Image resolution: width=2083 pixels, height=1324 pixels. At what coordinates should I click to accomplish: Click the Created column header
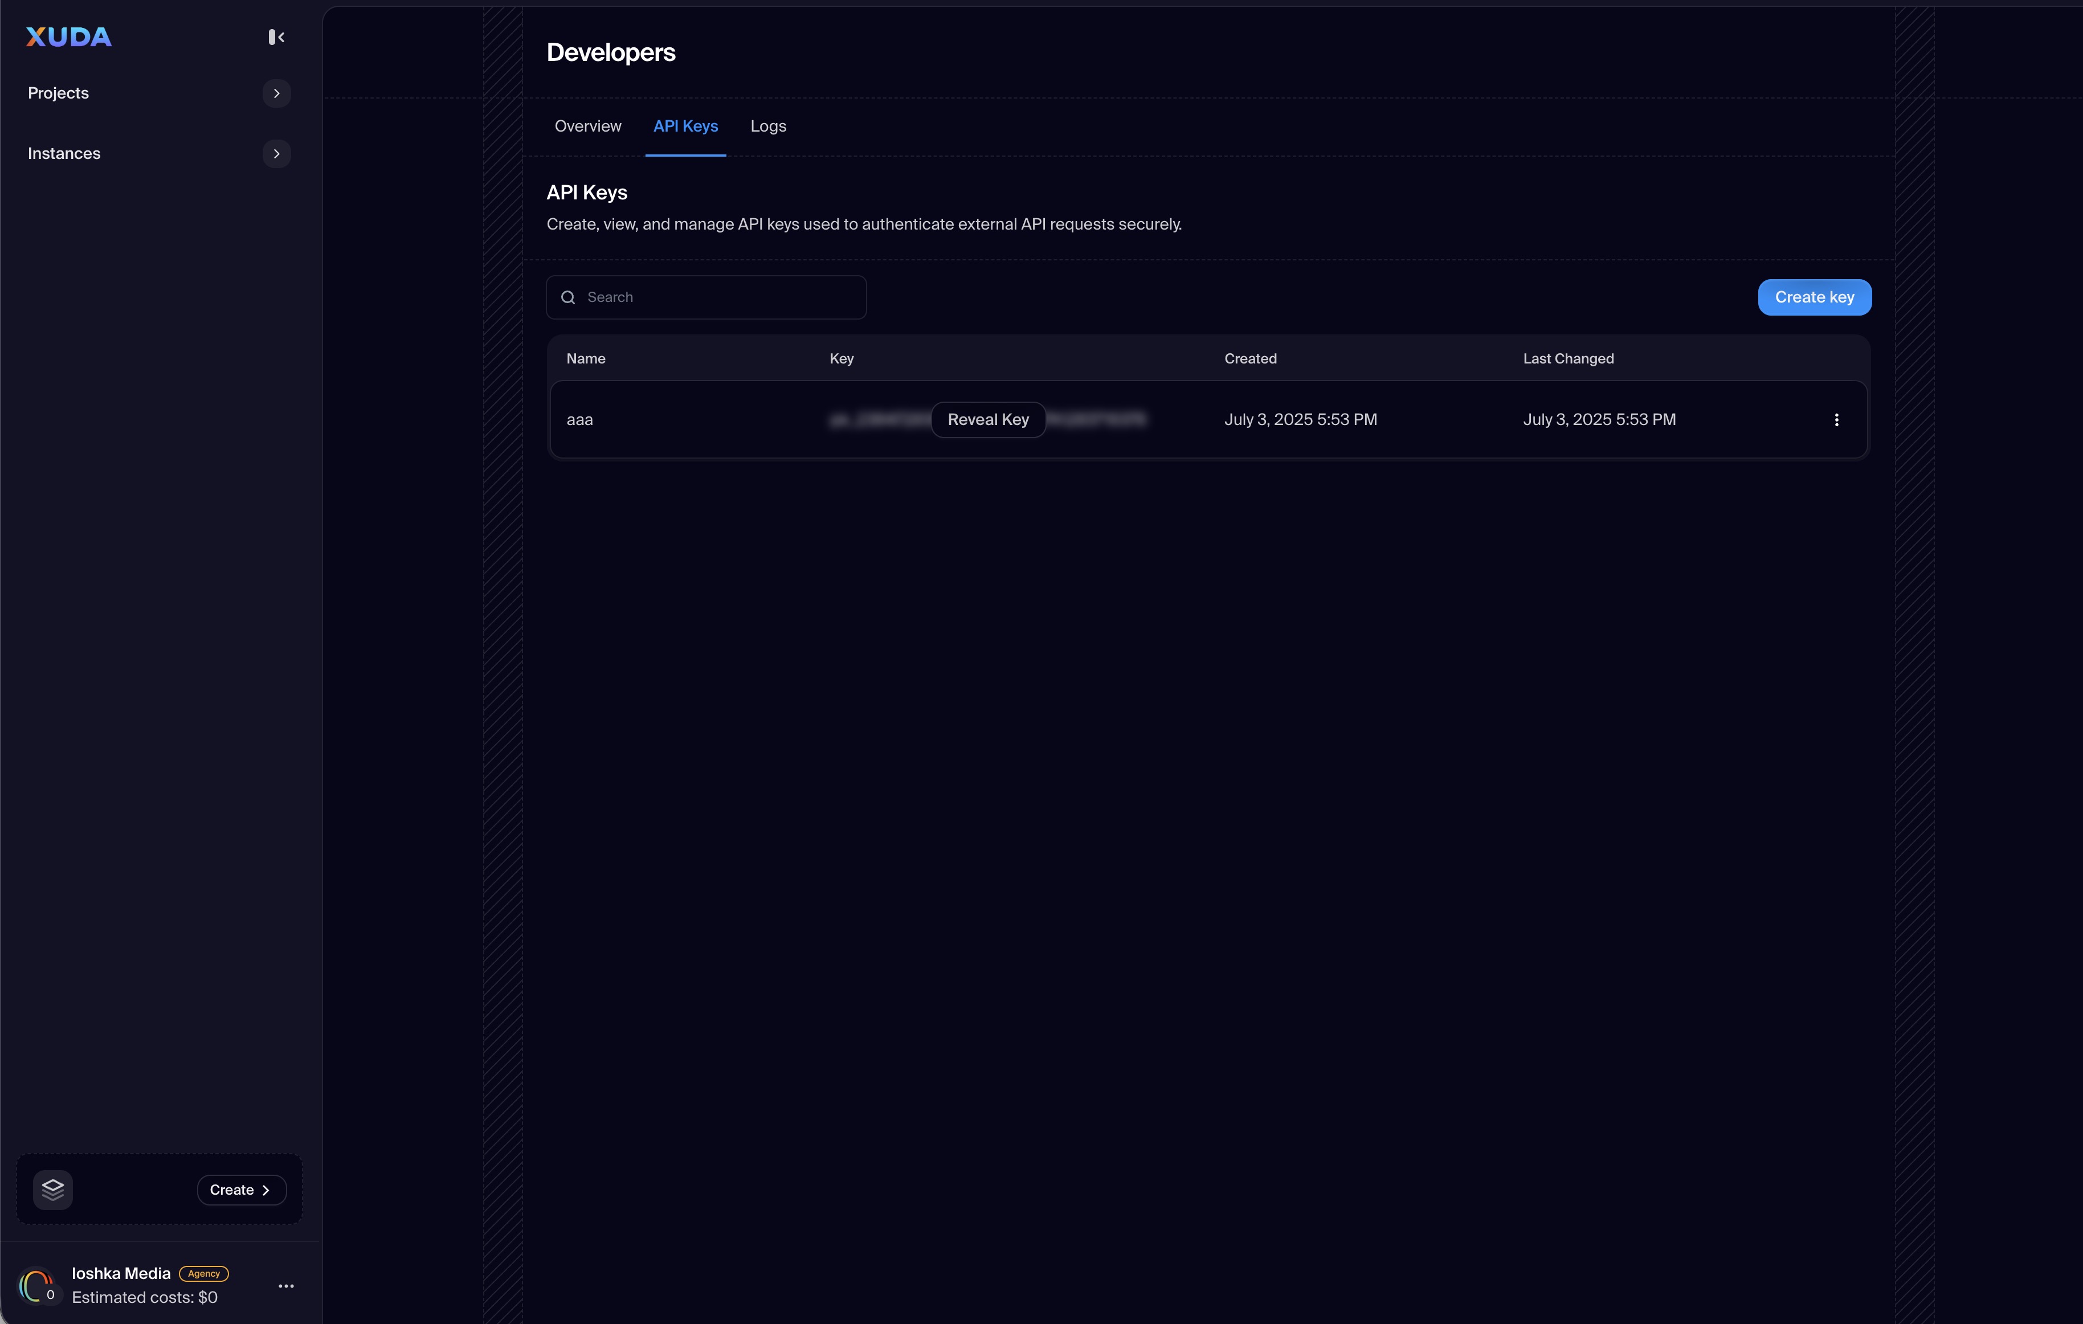[x=1250, y=359]
